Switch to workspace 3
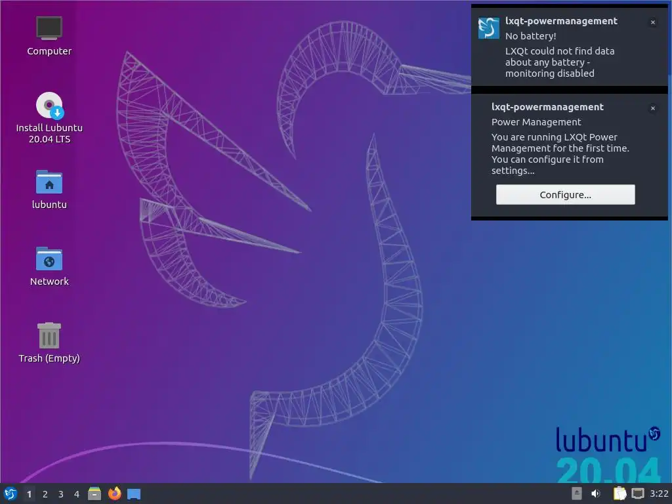This screenshot has width=672, height=504. click(x=61, y=494)
